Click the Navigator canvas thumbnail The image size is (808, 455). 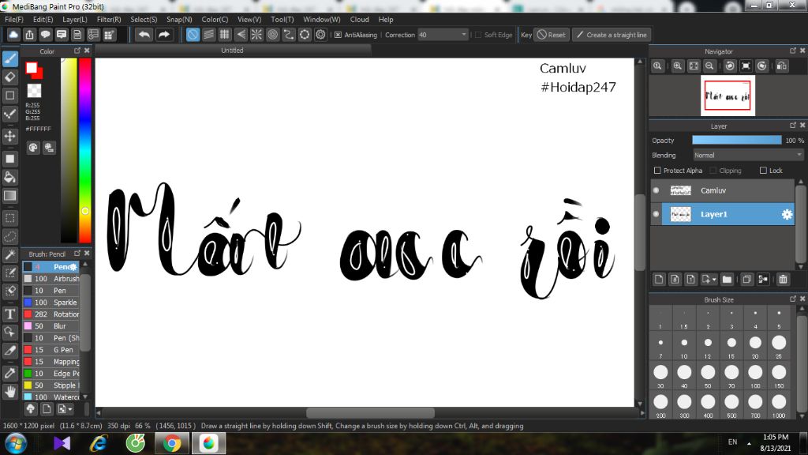pos(728,96)
